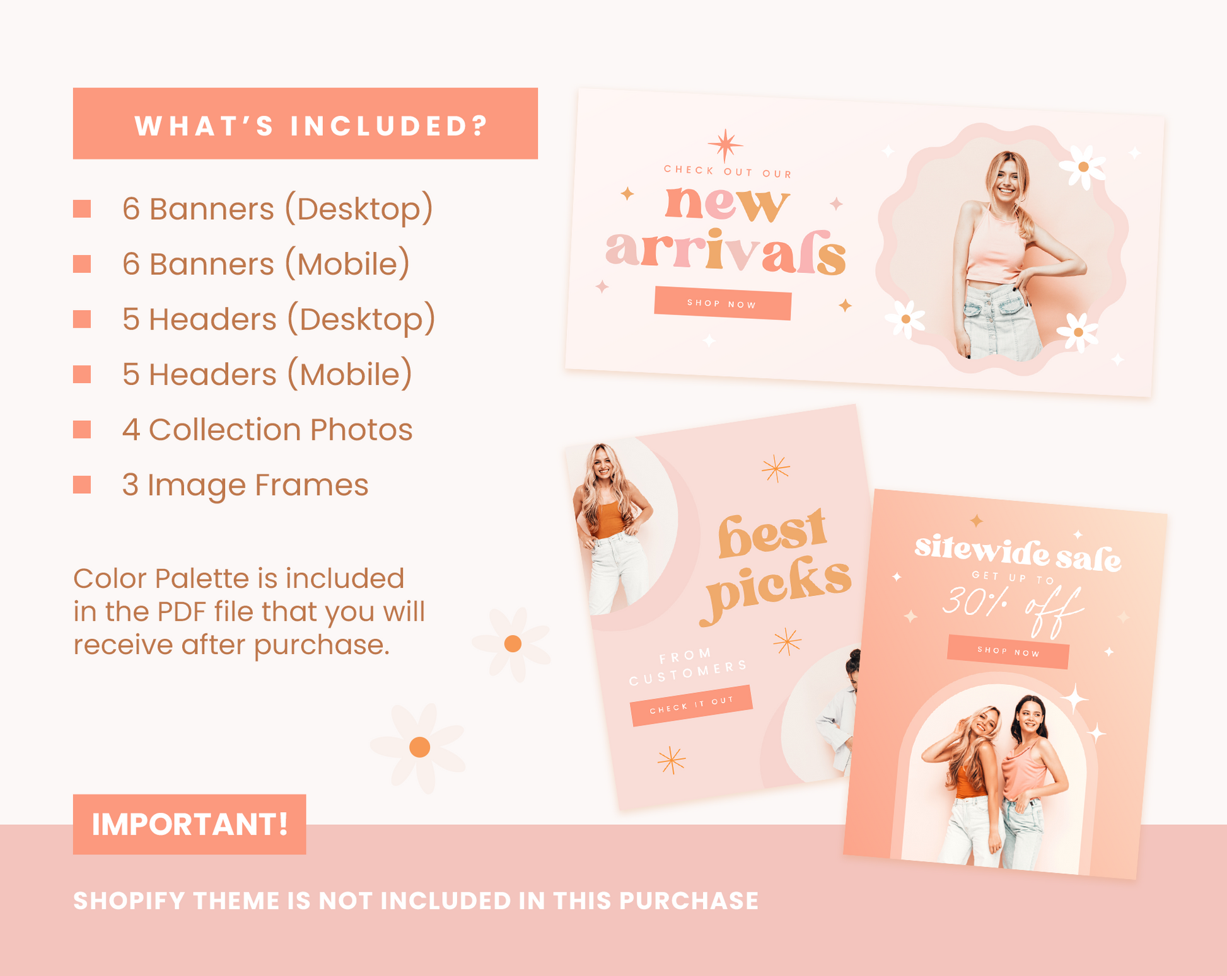Click the orange asterisk below 'Check it out' button
The width and height of the screenshot is (1227, 976).
[x=671, y=761]
